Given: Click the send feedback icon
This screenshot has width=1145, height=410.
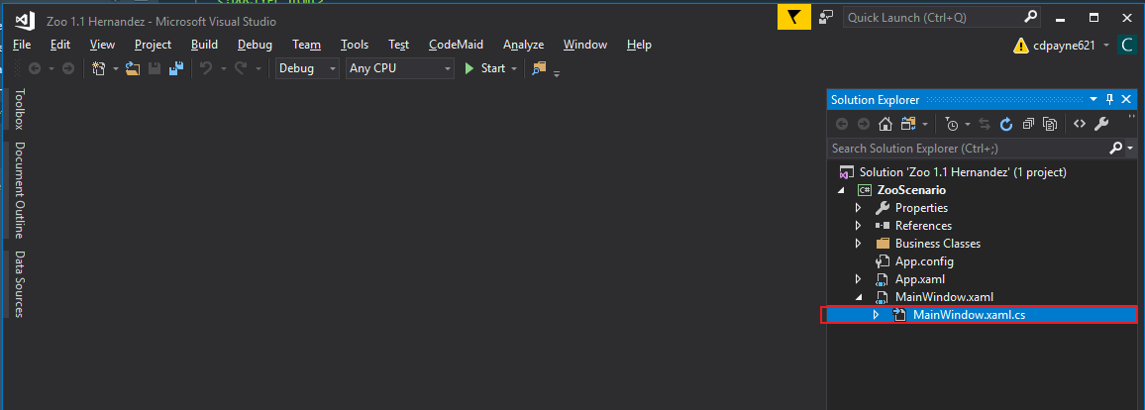Looking at the screenshot, I should coord(825,17).
